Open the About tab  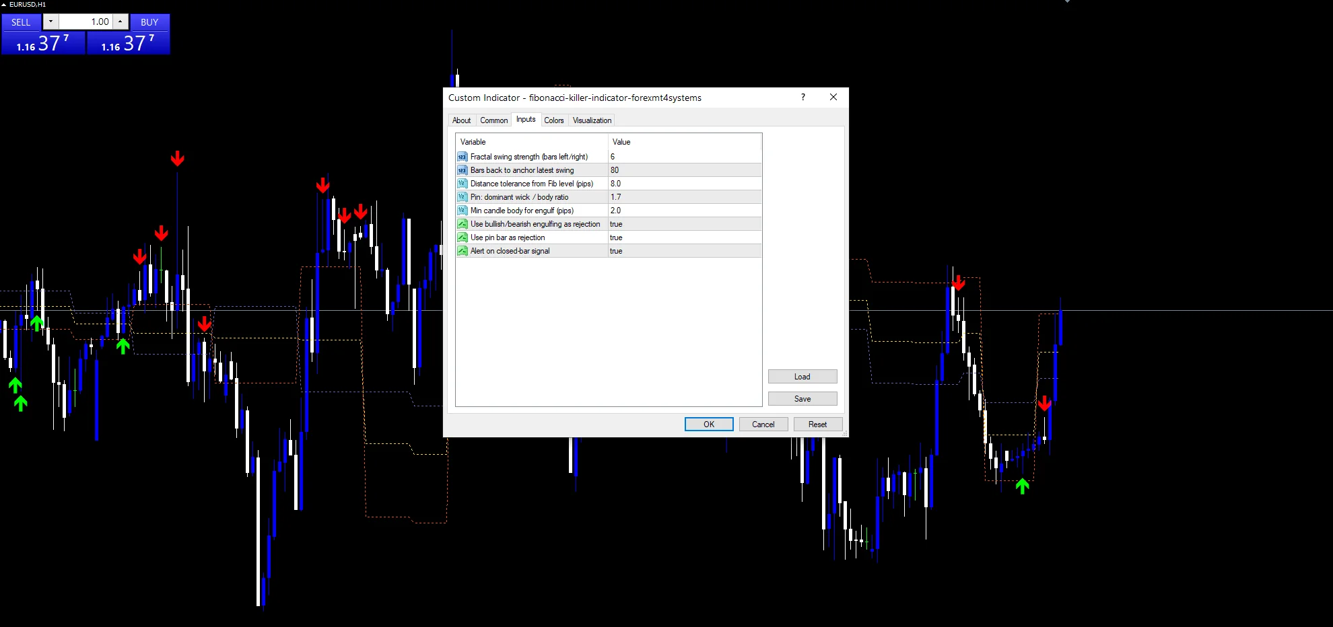(461, 120)
